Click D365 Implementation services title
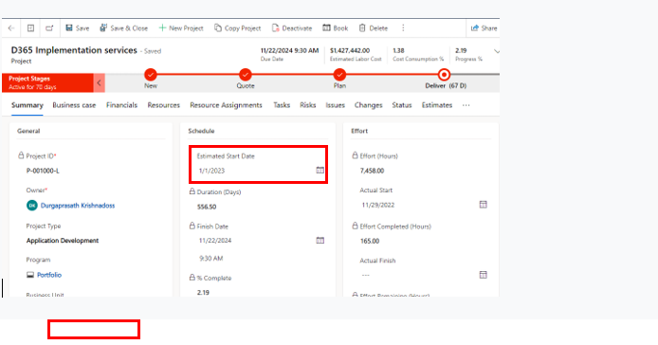This screenshot has width=658, height=345. [74, 50]
